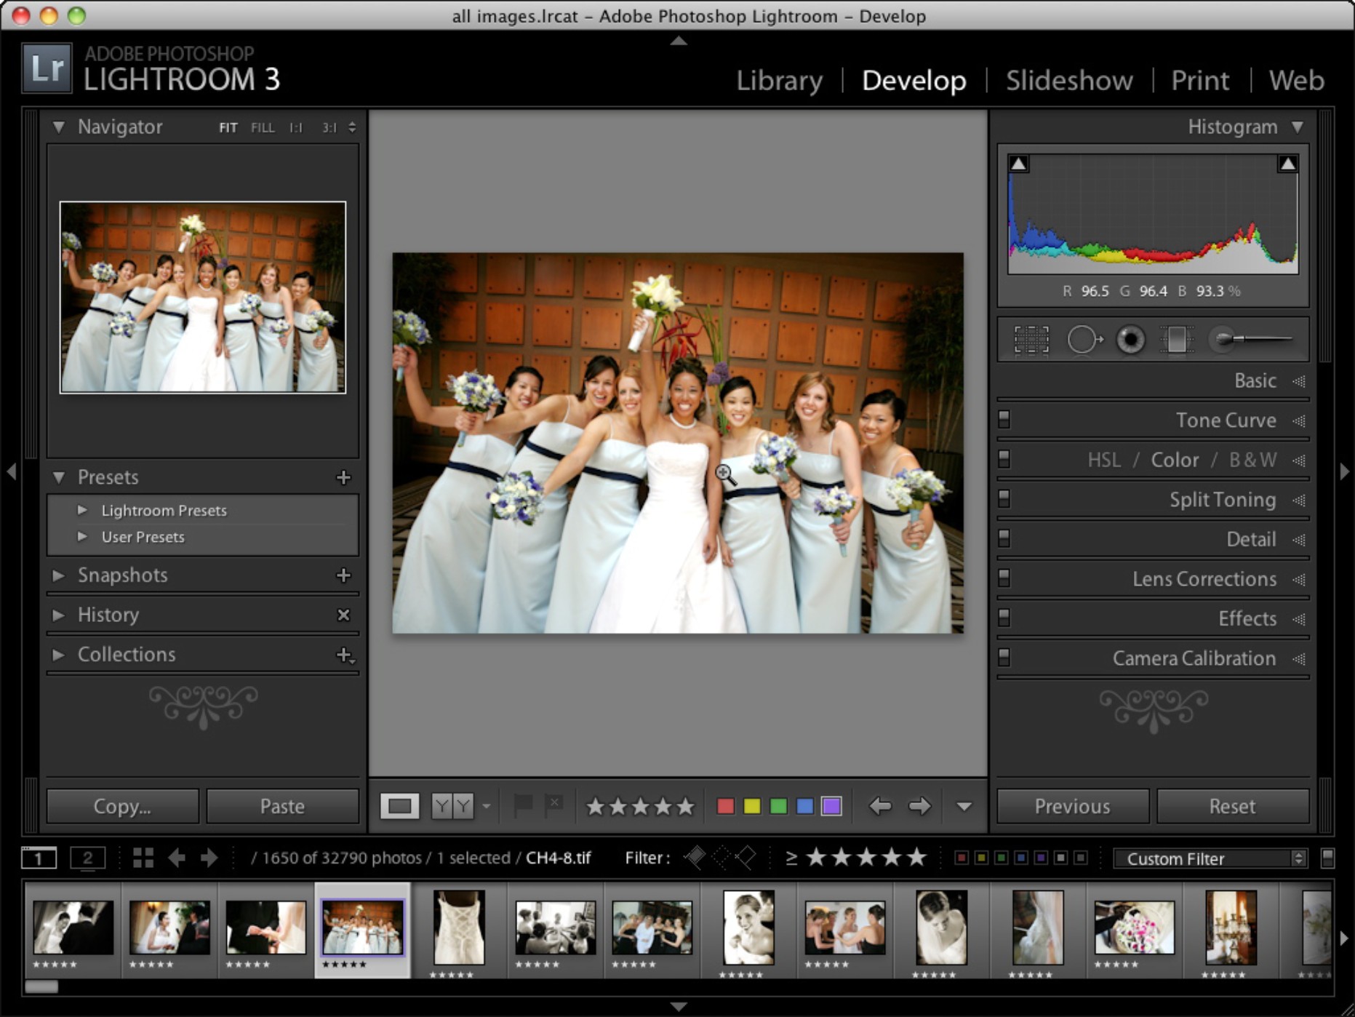Go forward arrow in filmstrip bar
The width and height of the screenshot is (1355, 1017).
[x=209, y=858]
